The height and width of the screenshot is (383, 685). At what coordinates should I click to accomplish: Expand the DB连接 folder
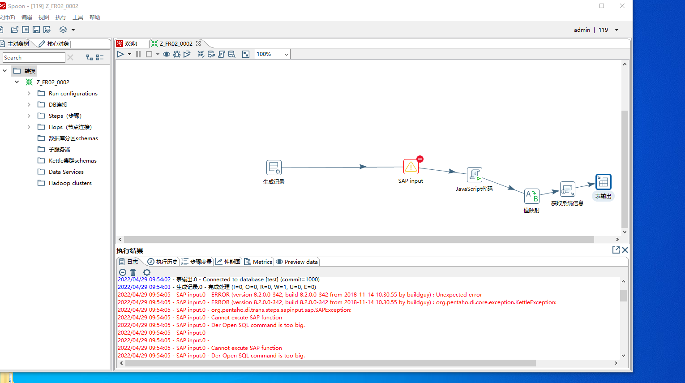pyautogui.click(x=29, y=104)
